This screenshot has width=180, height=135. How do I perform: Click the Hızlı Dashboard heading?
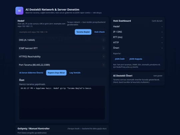pyautogui.click(x=122, y=21)
